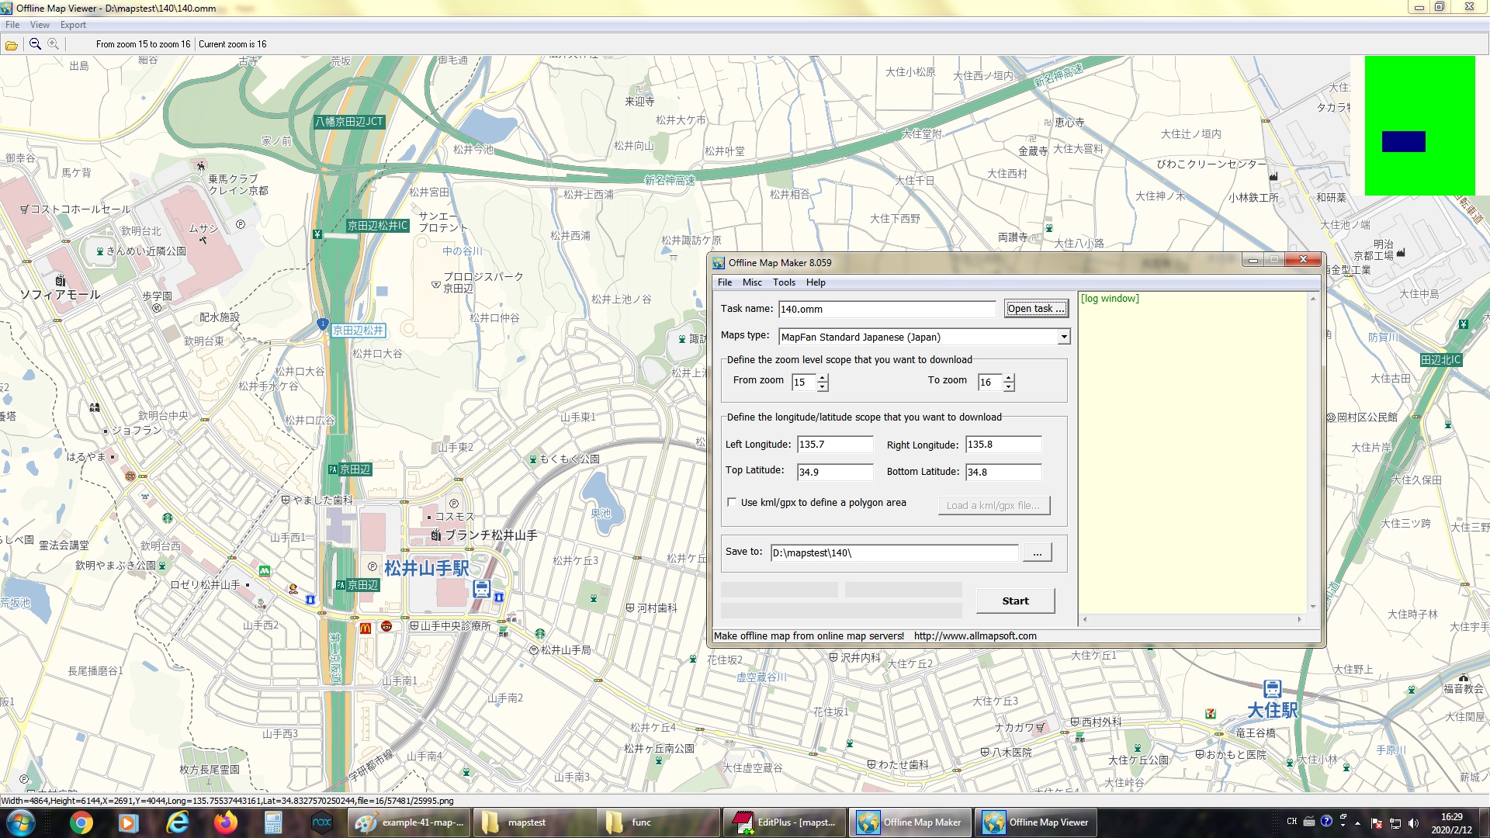
Task: Click McDonald's icon on map
Action: [x=366, y=628]
